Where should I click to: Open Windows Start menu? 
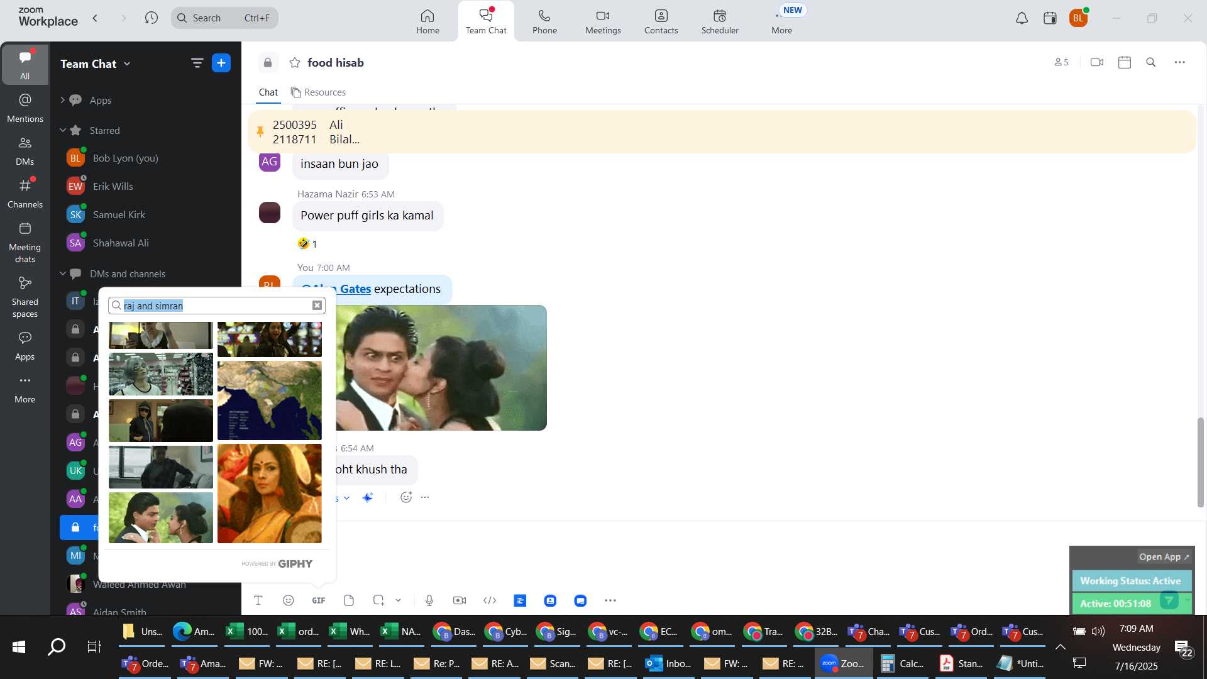(x=19, y=647)
